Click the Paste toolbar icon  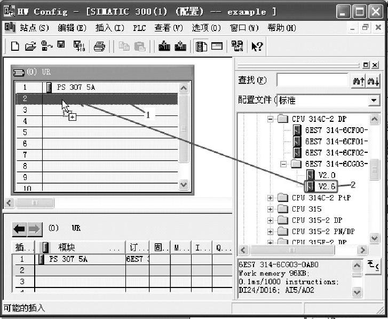(x=140, y=46)
